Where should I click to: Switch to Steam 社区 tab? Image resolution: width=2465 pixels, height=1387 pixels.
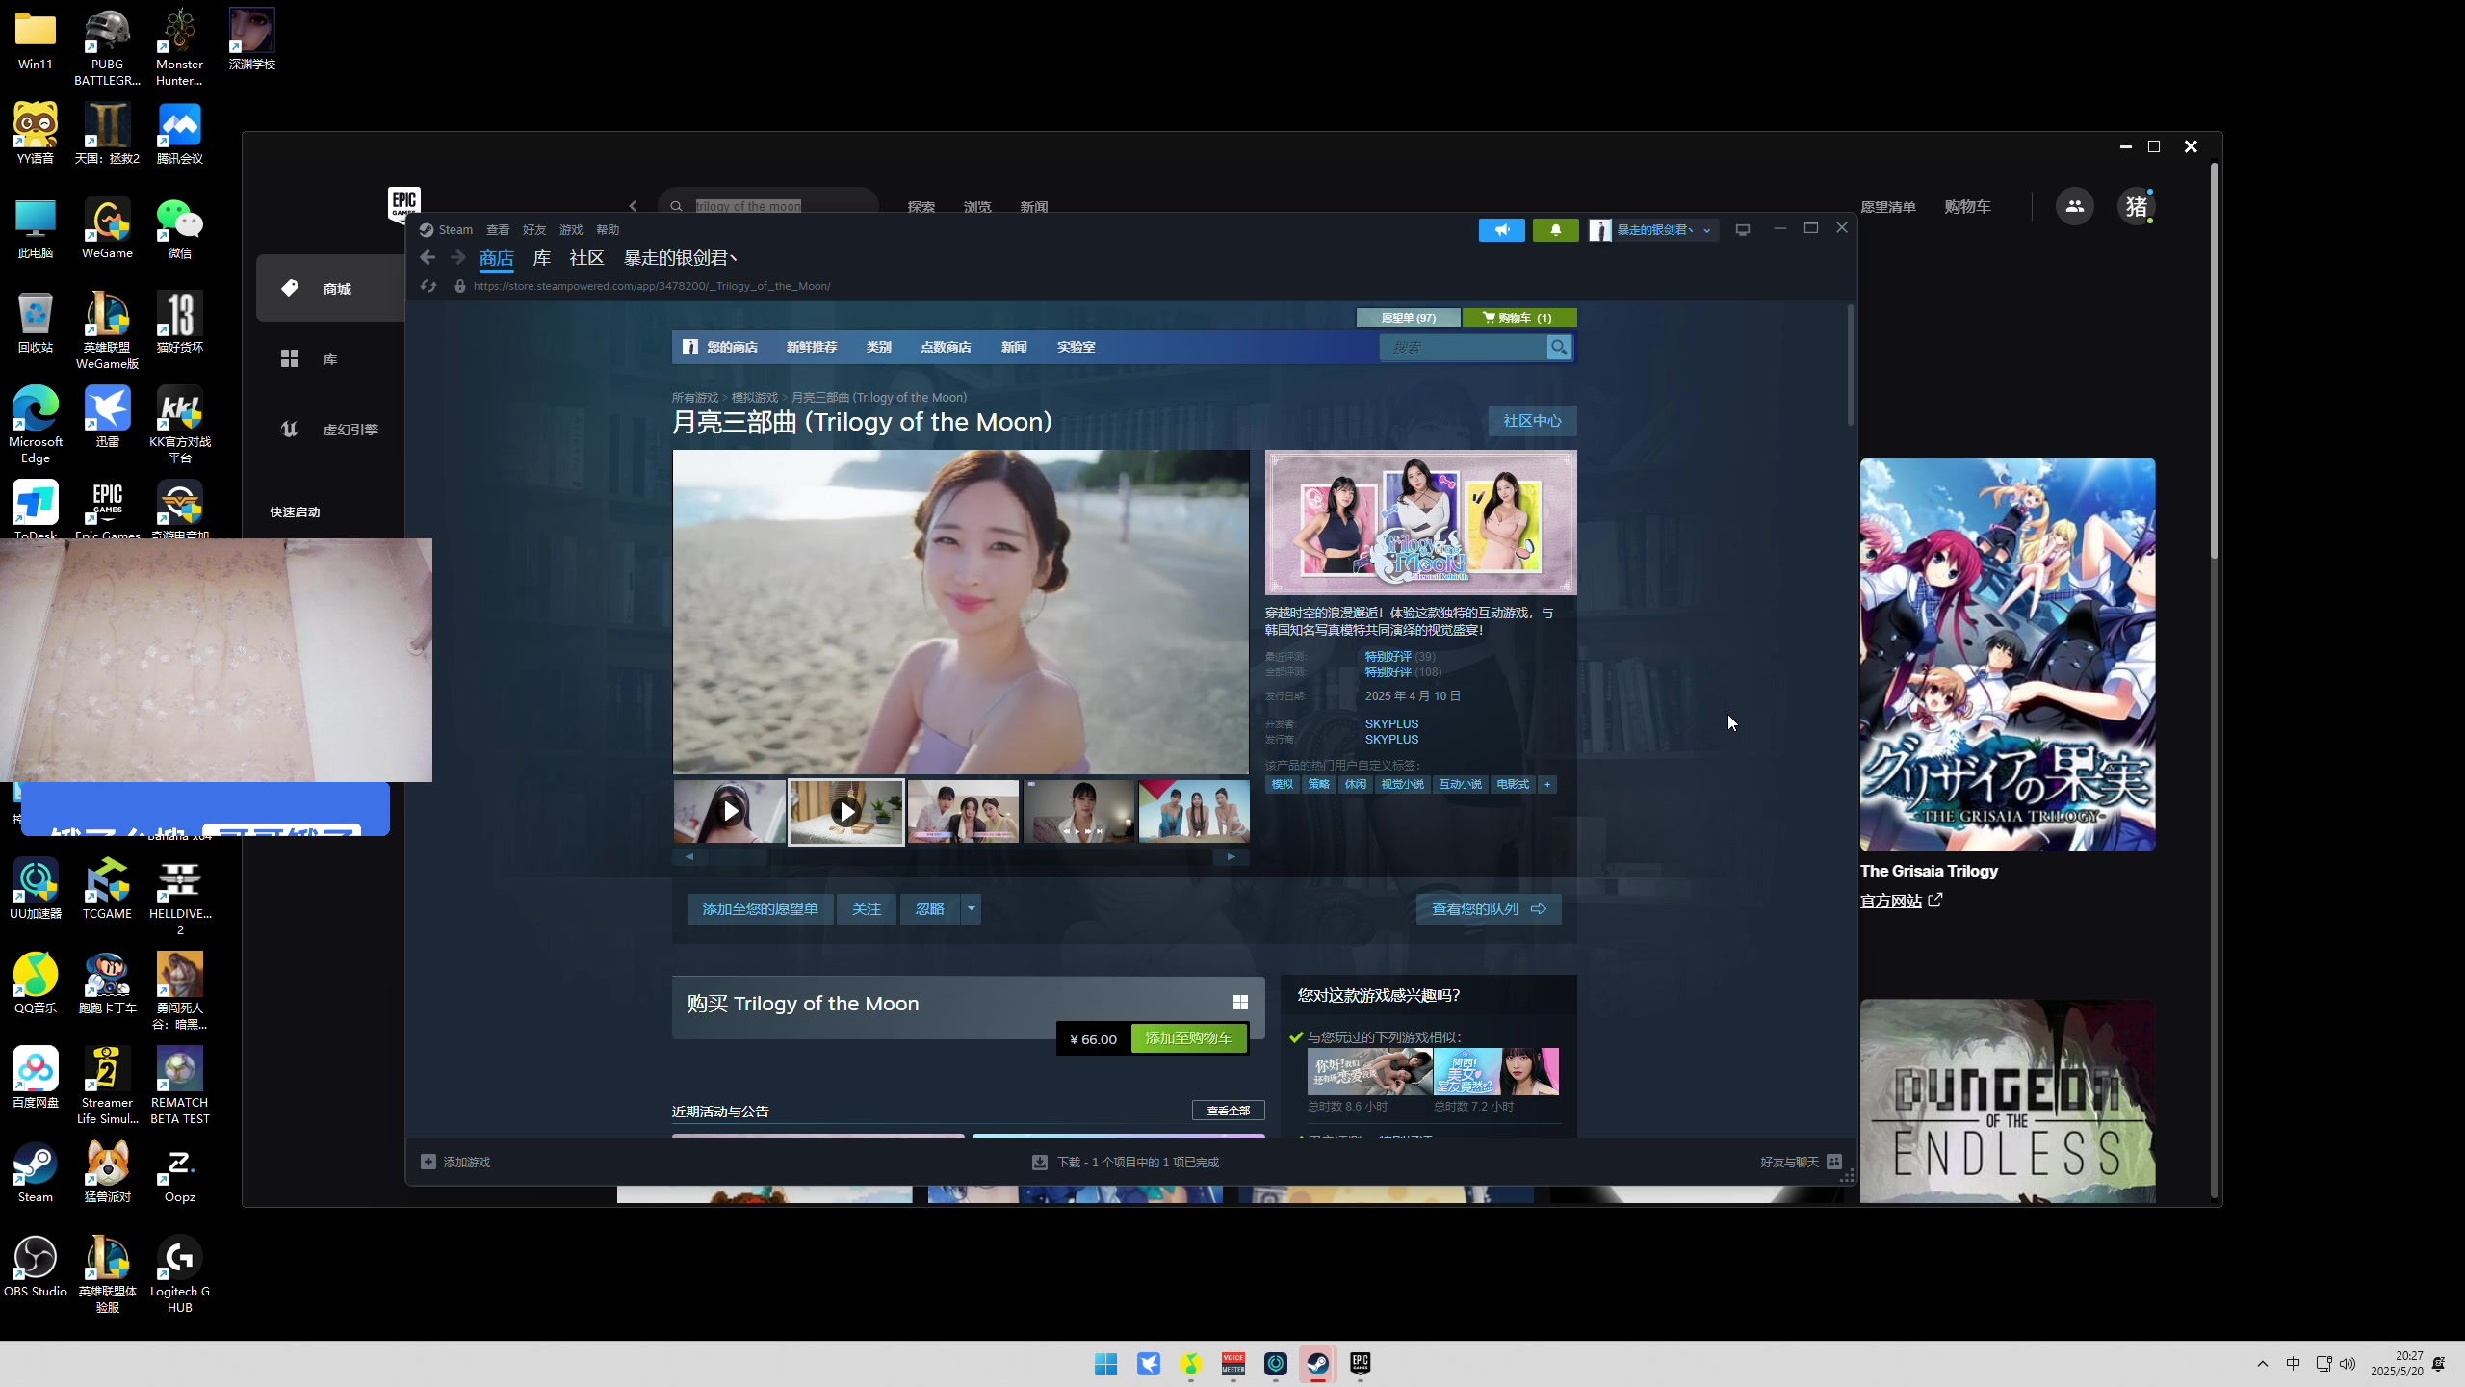pyautogui.click(x=586, y=258)
